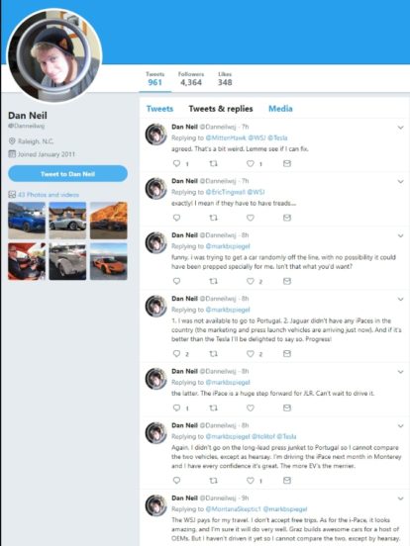Like the 'funny. i was trying' tweet
Image resolution: width=410 pixels, height=546 pixels.
251,281
